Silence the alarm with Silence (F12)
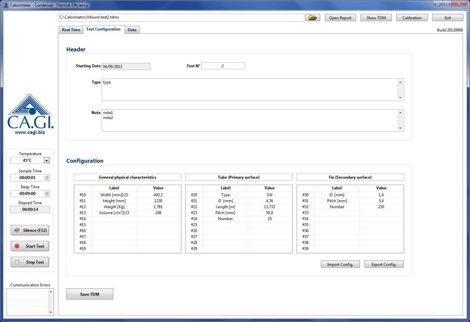The width and height of the screenshot is (470, 322). 30,230
